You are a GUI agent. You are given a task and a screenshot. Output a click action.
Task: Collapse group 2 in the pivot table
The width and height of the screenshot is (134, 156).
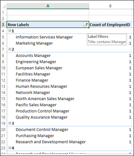pyautogui.click(x=10, y=49)
